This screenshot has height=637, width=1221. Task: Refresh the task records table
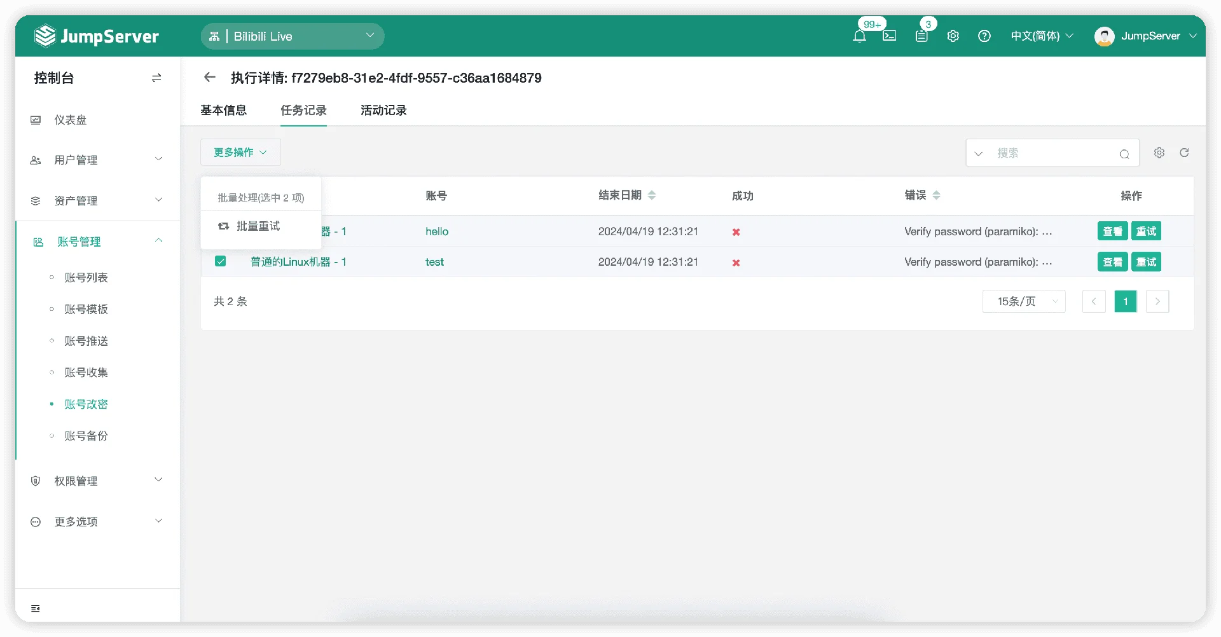coord(1184,153)
